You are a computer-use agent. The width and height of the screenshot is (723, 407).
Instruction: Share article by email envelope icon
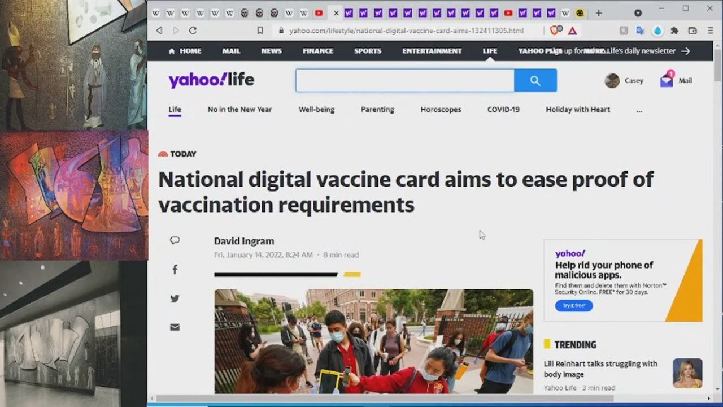pos(175,327)
